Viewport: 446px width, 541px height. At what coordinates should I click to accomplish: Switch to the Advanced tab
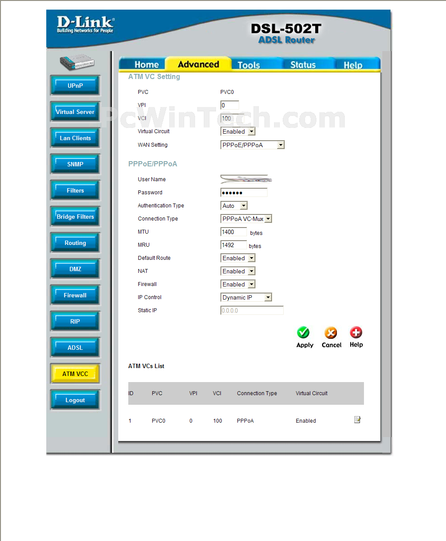(199, 64)
